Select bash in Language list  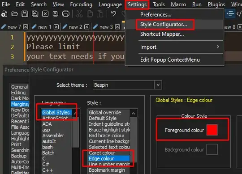click(x=56, y=147)
